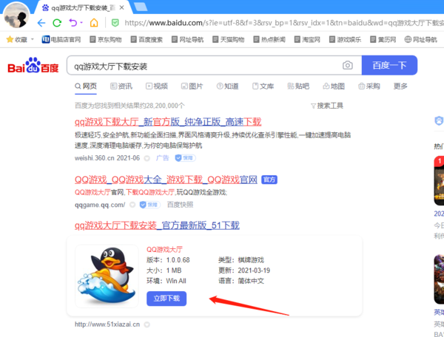Open the 游戏娱乐 bookmark

click(x=345, y=39)
